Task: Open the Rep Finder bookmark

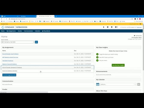Action: pyautogui.click(x=85, y=21)
